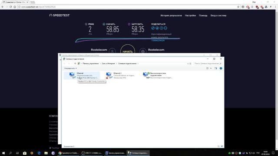Open the Ethernet network connection
The height and width of the screenshot is (156, 278).
pos(82,75)
